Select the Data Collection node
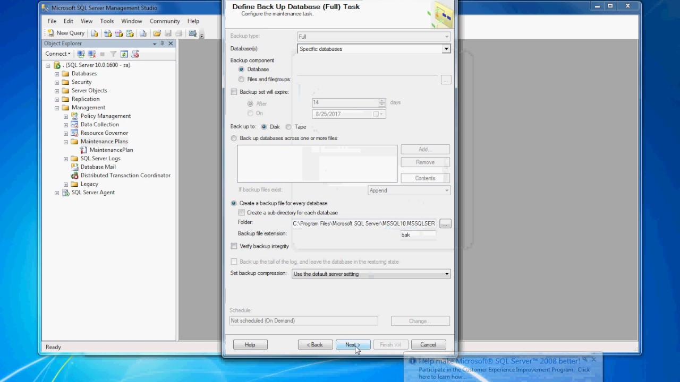The width and height of the screenshot is (680, 382). [99, 125]
